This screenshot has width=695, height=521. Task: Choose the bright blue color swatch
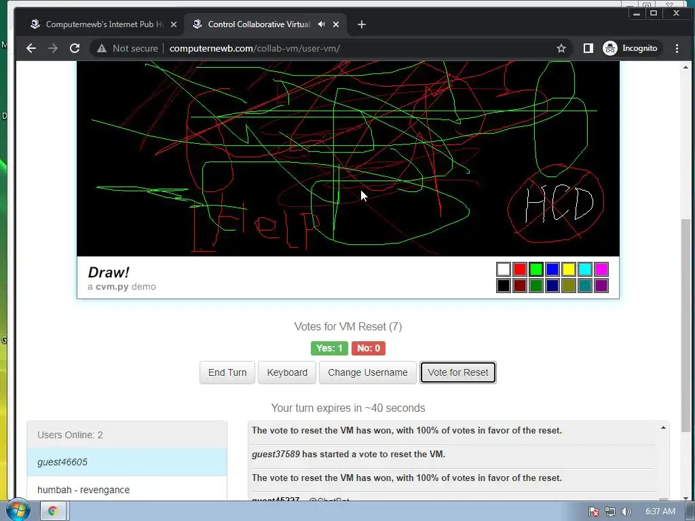552,269
